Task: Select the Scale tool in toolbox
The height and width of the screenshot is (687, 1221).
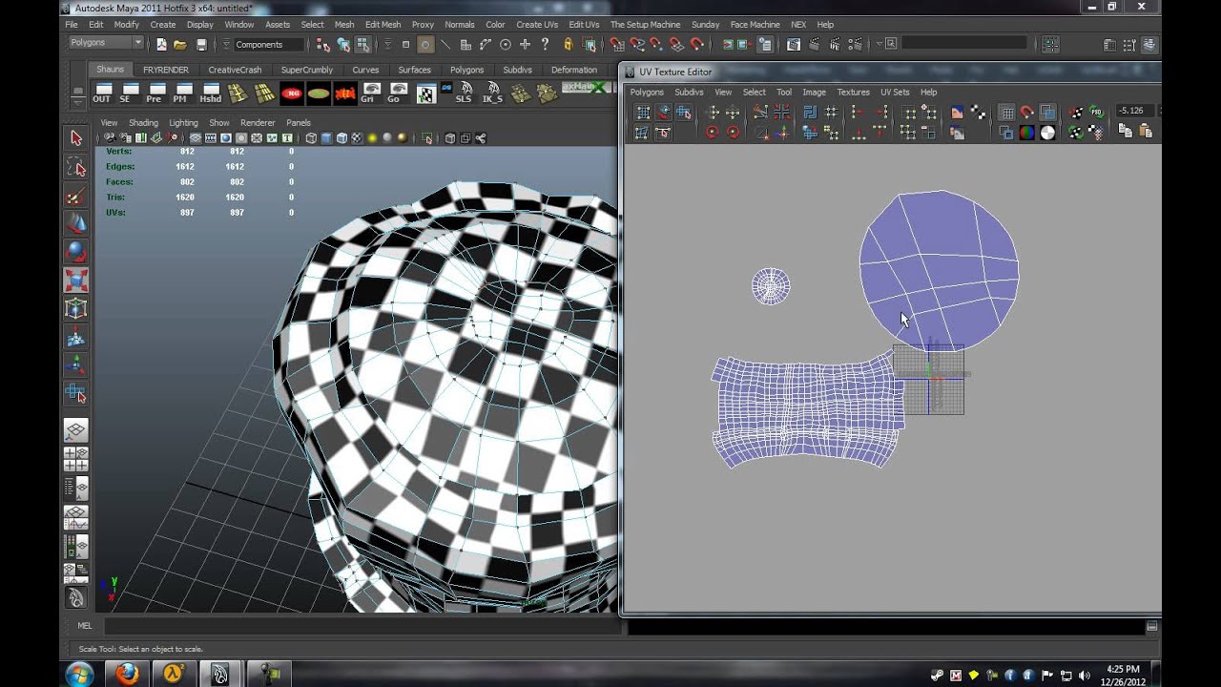Action: [75, 281]
